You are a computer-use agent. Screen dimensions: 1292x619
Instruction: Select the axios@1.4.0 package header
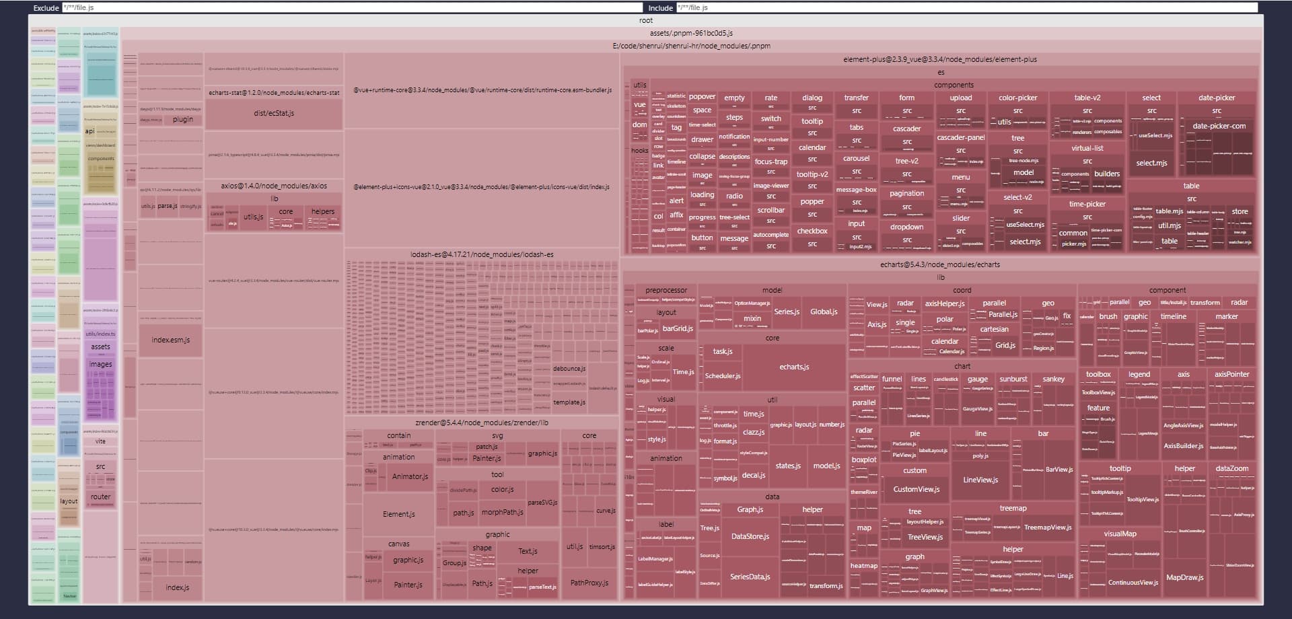tap(274, 186)
